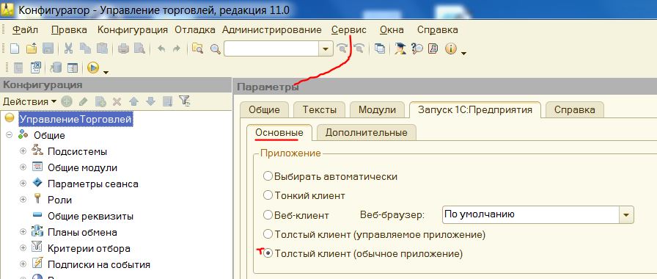The width and height of the screenshot is (657, 279).
Task: Click the Find next icon
Action: click(x=342, y=48)
